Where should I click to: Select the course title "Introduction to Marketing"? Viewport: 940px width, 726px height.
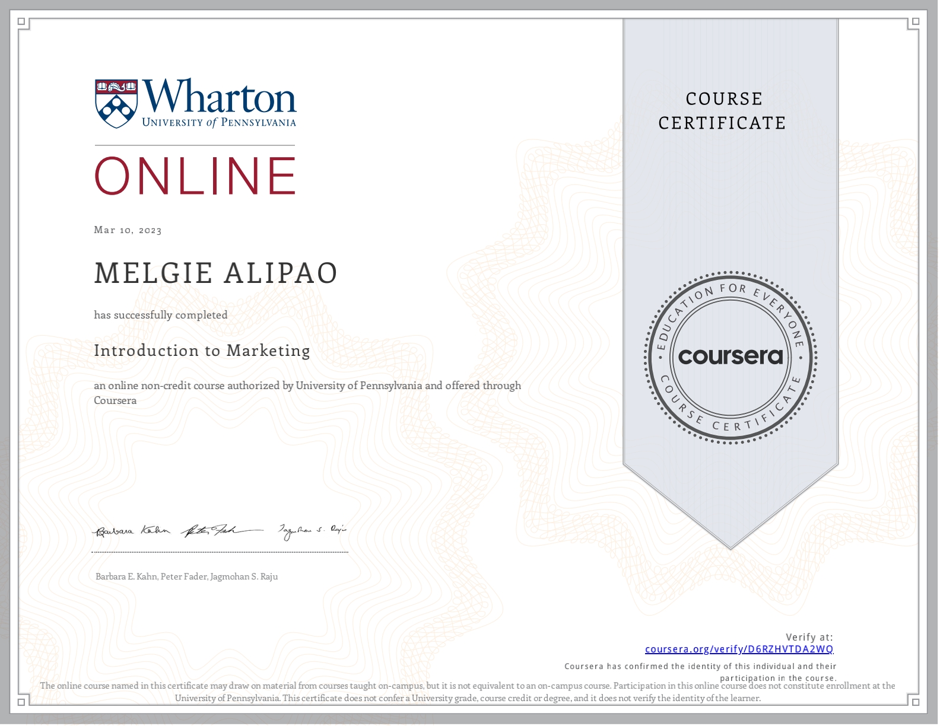point(202,351)
